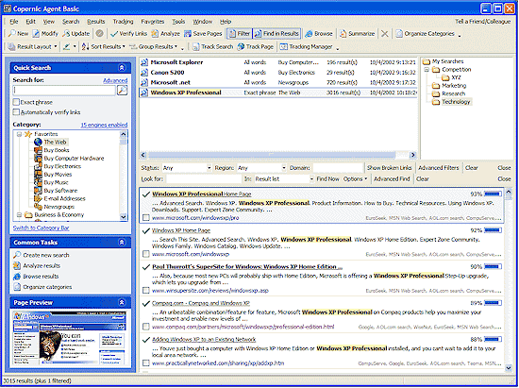Click the Advanced Filters button
Screen dimensions: 519x388
pos(439,168)
